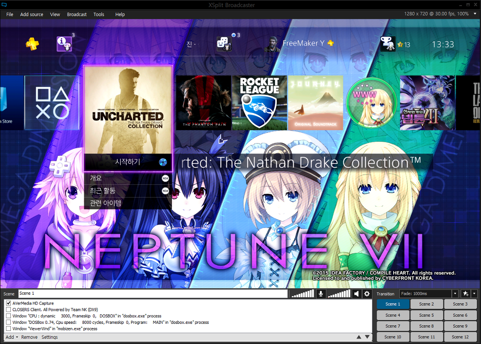
Task: Switch to Scene 7
Action: (x=393, y=326)
